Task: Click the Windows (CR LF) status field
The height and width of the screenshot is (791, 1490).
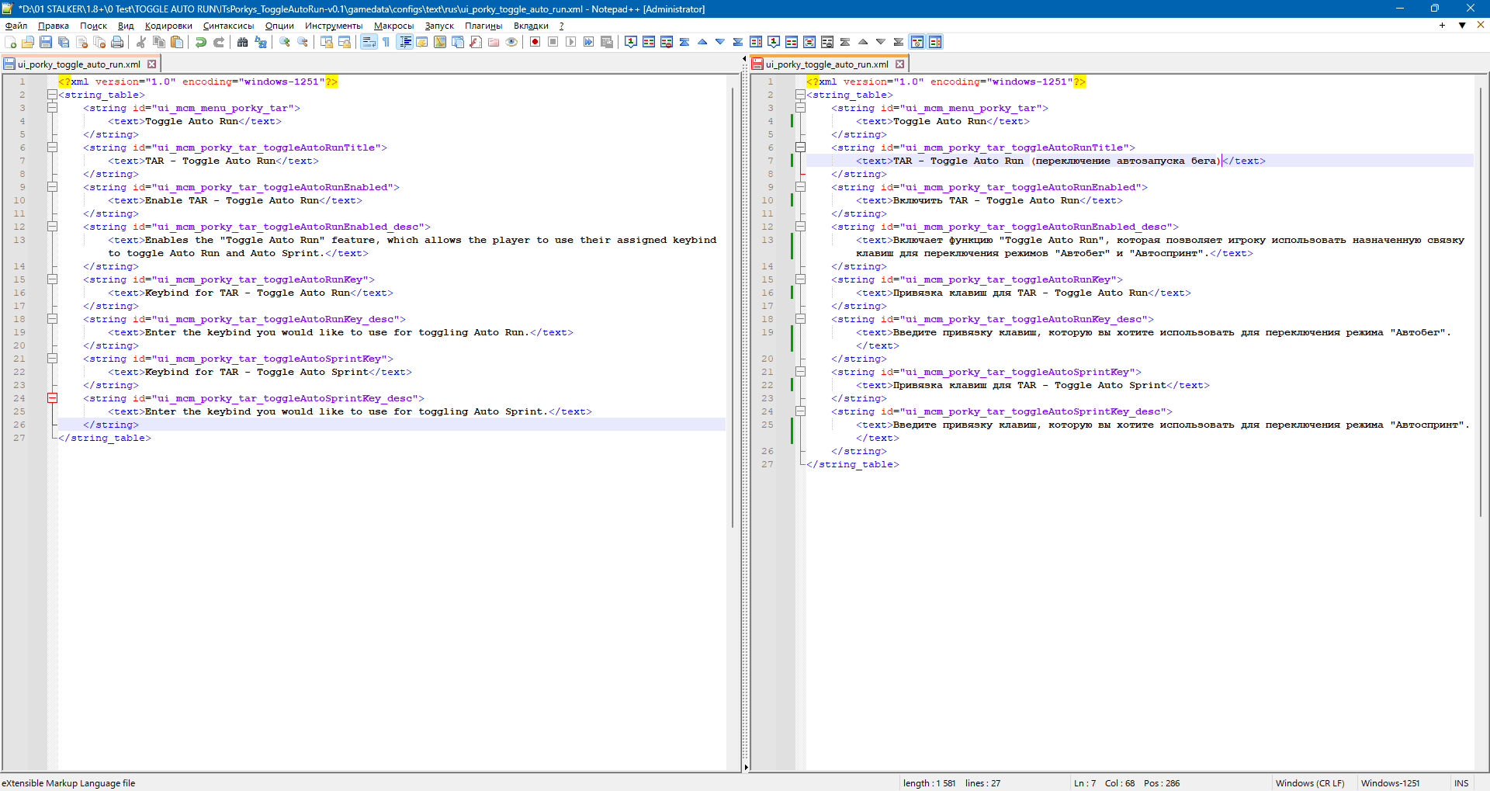Action: click(x=1309, y=783)
